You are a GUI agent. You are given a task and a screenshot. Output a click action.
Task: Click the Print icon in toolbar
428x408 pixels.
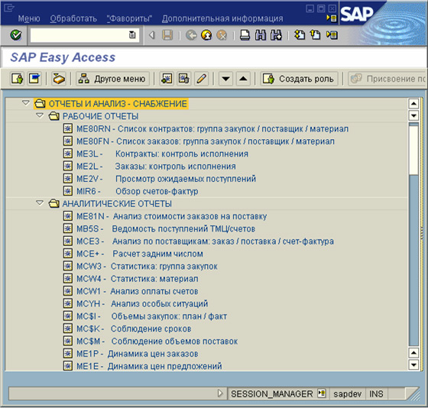click(x=245, y=35)
